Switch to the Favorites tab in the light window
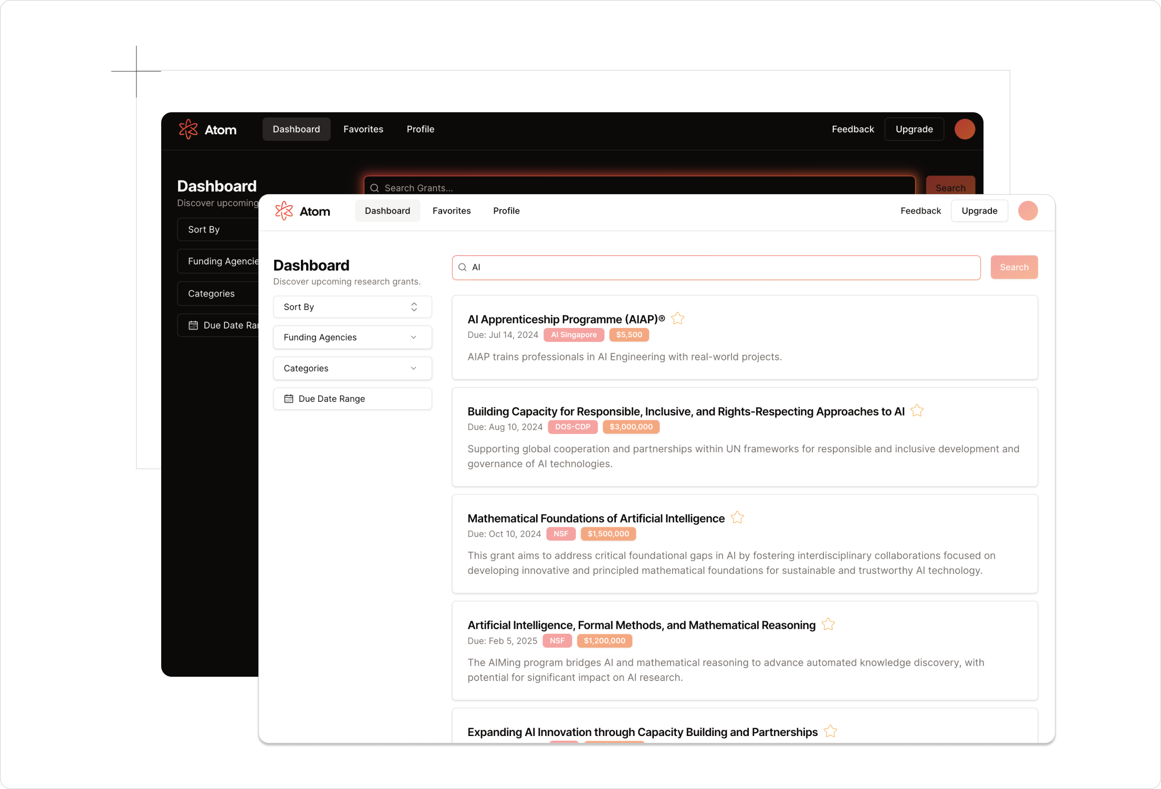 point(452,211)
